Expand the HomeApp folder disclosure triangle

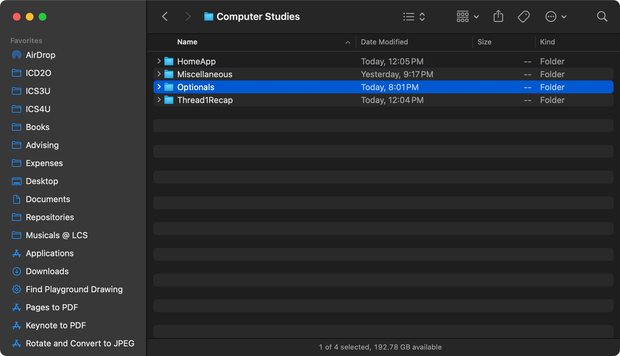(159, 61)
